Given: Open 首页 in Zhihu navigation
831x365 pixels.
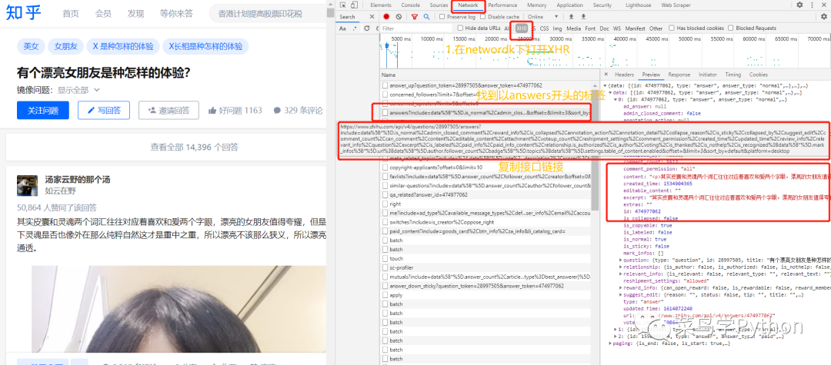Looking at the screenshot, I should pos(71,13).
